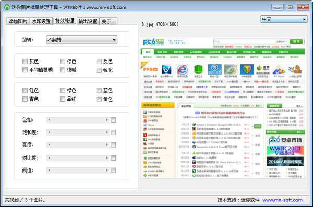Open the www.mn-soft.com support link
Viewport: 313px width, 207px height.
(x=282, y=200)
